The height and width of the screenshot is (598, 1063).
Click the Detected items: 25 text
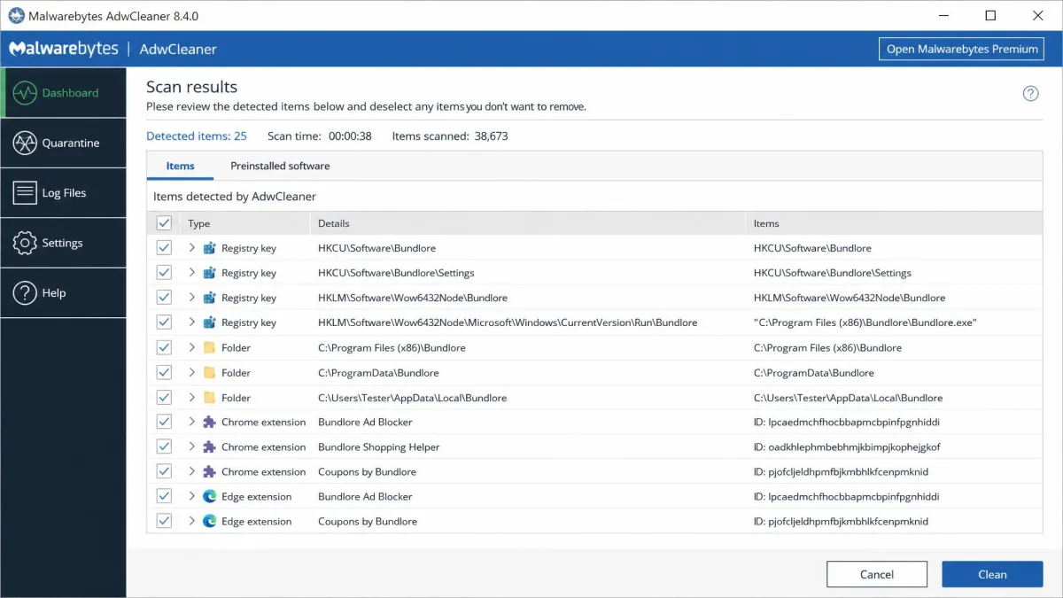[197, 136]
